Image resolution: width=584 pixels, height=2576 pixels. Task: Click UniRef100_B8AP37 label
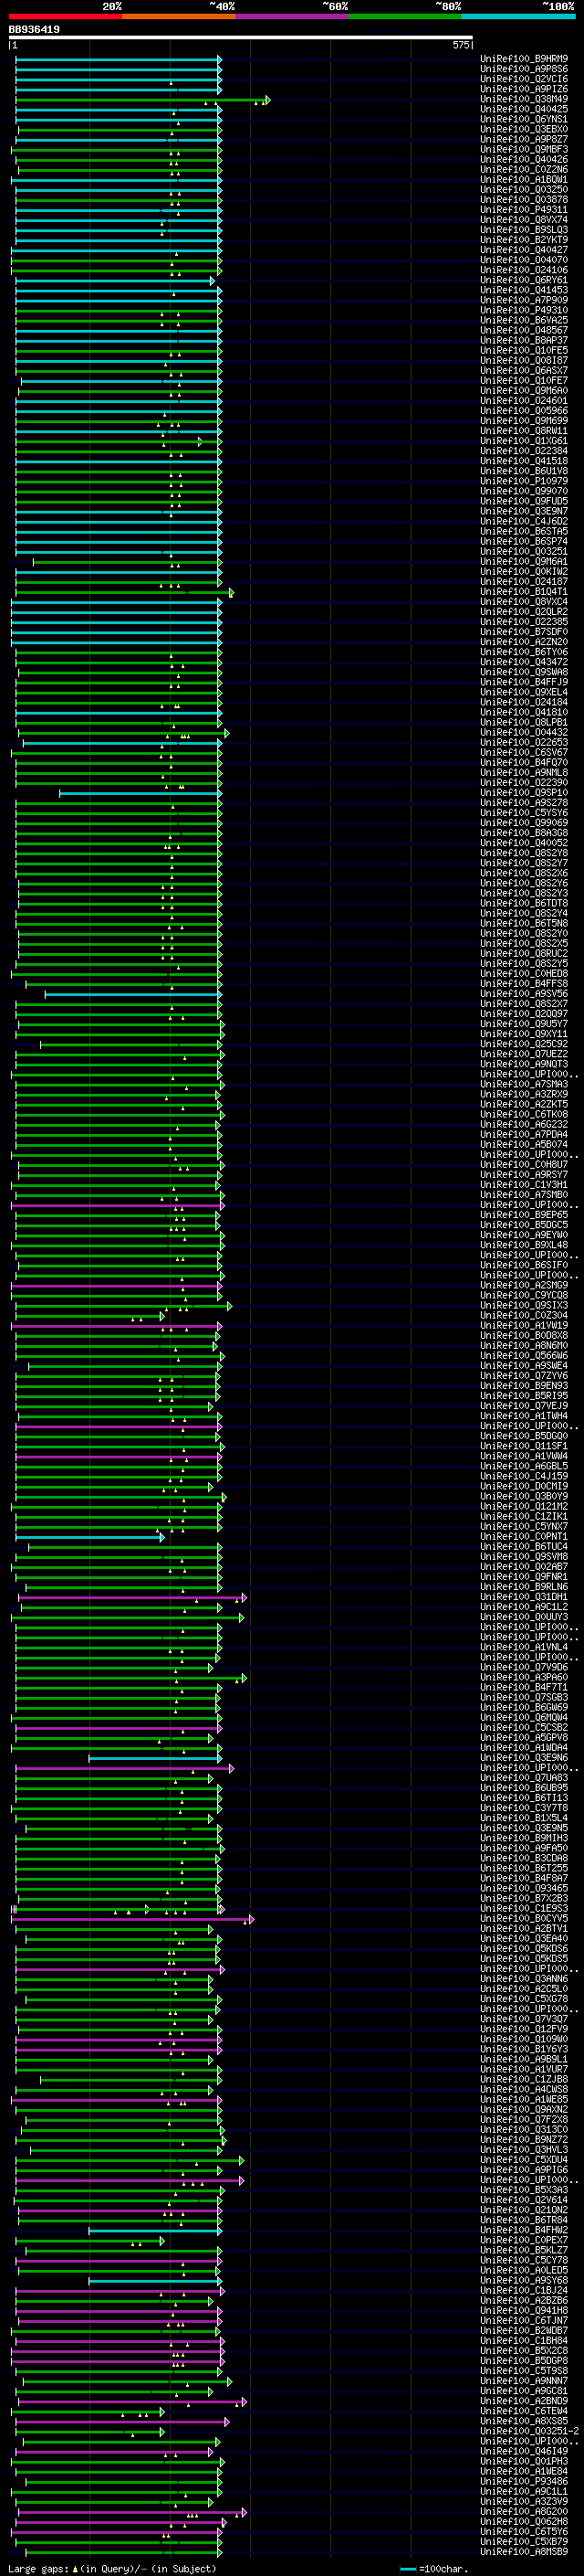(x=524, y=340)
